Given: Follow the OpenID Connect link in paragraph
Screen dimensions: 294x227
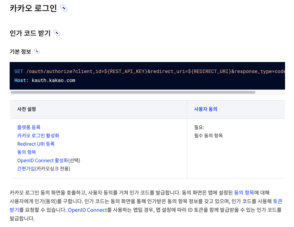Looking at the screenshot, I should (87, 210).
